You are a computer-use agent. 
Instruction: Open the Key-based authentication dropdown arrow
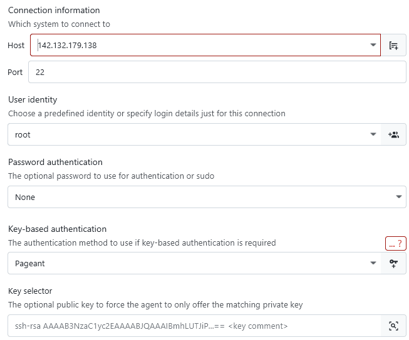coord(373,263)
